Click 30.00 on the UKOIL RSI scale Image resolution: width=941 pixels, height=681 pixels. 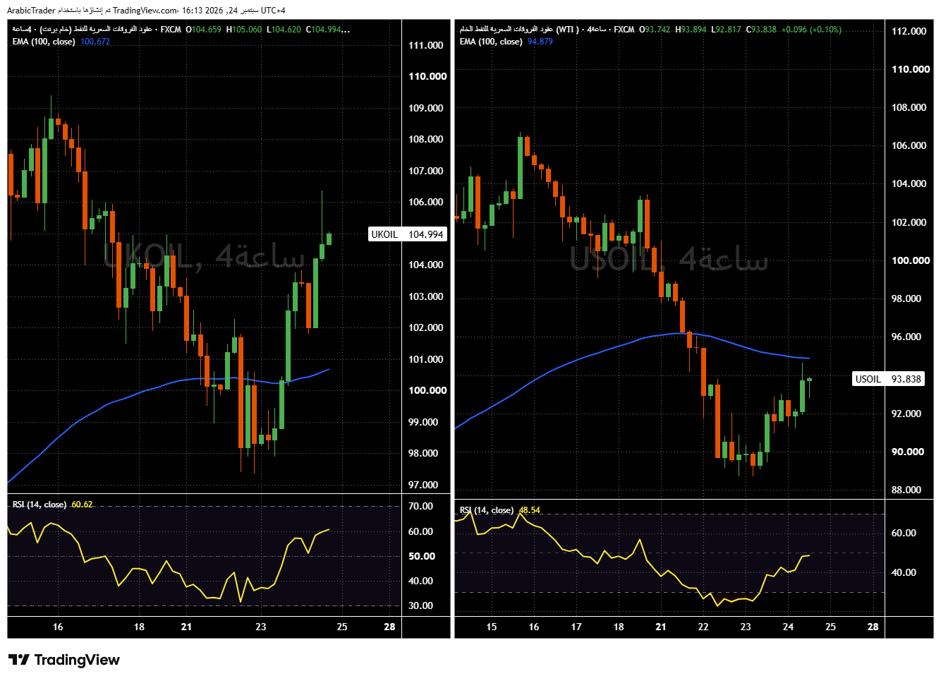click(x=421, y=605)
